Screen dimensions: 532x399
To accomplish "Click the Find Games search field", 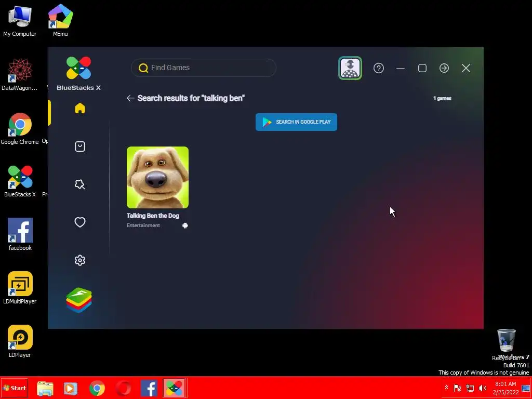I will tap(204, 68).
